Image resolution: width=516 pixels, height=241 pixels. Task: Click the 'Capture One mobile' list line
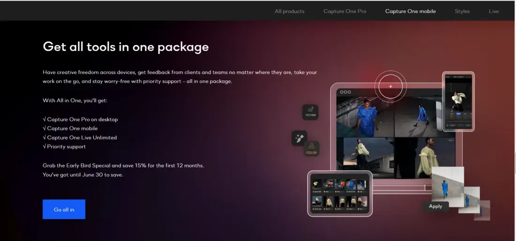tap(70, 128)
